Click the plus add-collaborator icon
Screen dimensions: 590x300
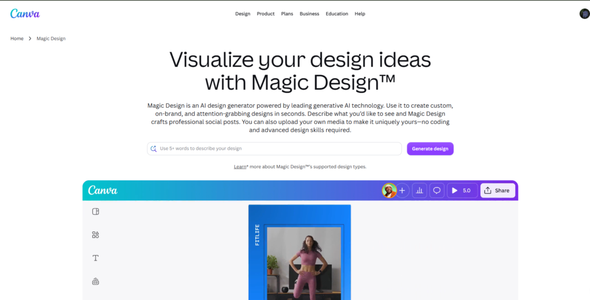tap(402, 191)
